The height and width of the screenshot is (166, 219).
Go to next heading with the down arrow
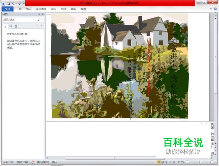click(41, 26)
